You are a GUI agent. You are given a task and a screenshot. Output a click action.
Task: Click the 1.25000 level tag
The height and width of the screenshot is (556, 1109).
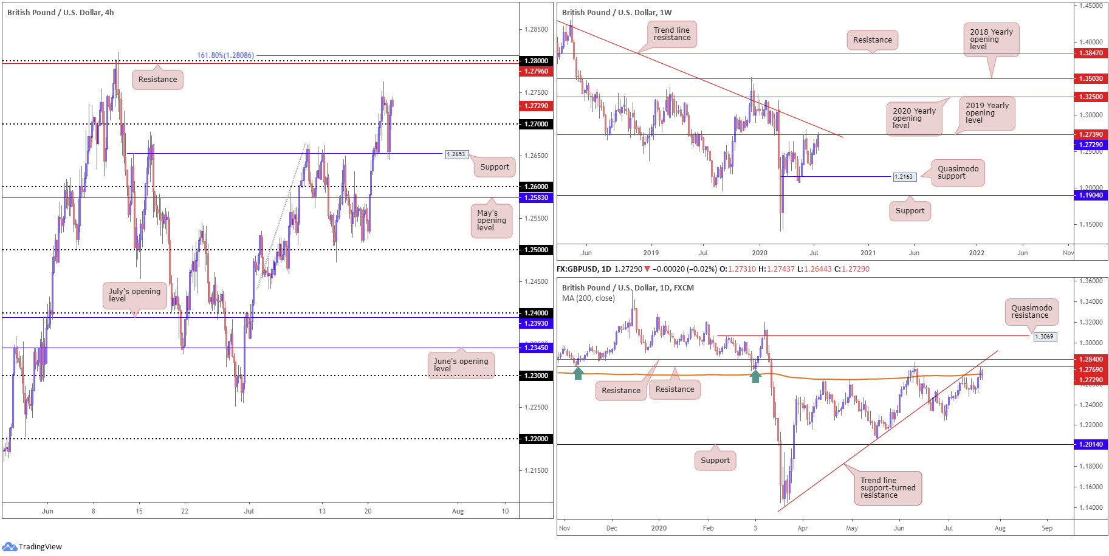click(x=536, y=250)
